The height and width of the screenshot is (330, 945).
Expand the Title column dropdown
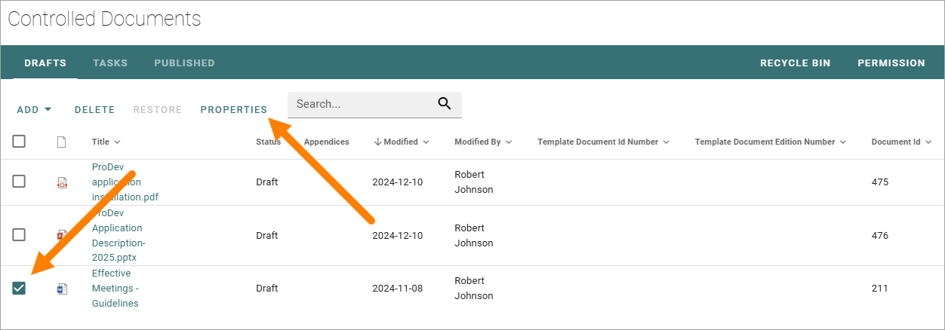coord(117,142)
